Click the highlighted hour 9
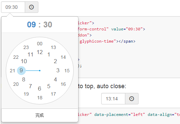180x124 pixels. (x=21, y=71)
